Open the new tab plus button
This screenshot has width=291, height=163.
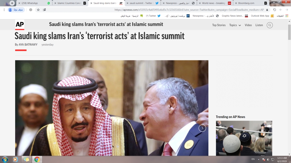point(12,3)
